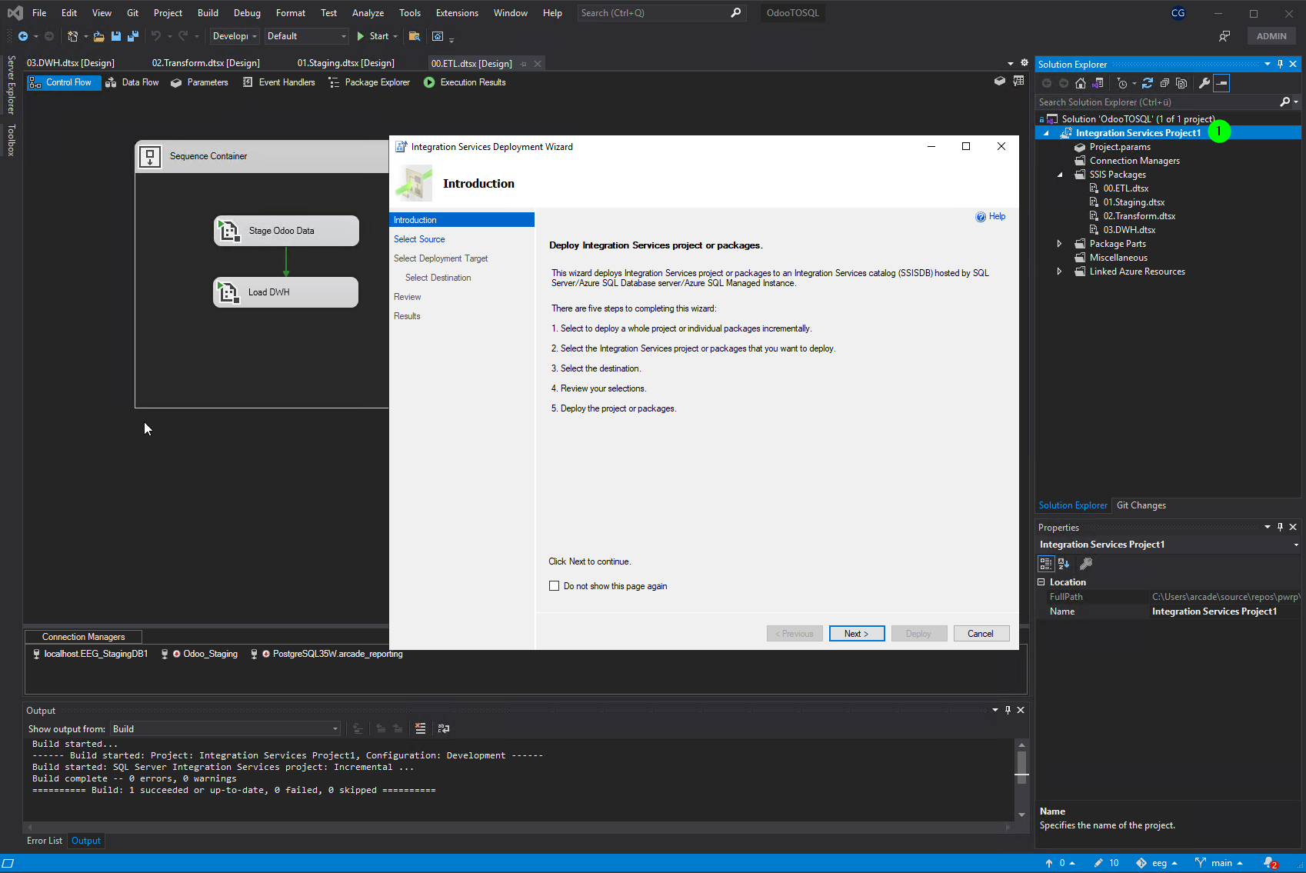Expand the Package Parts folder
Screen dimensions: 1306x873
tap(1060, 244)
